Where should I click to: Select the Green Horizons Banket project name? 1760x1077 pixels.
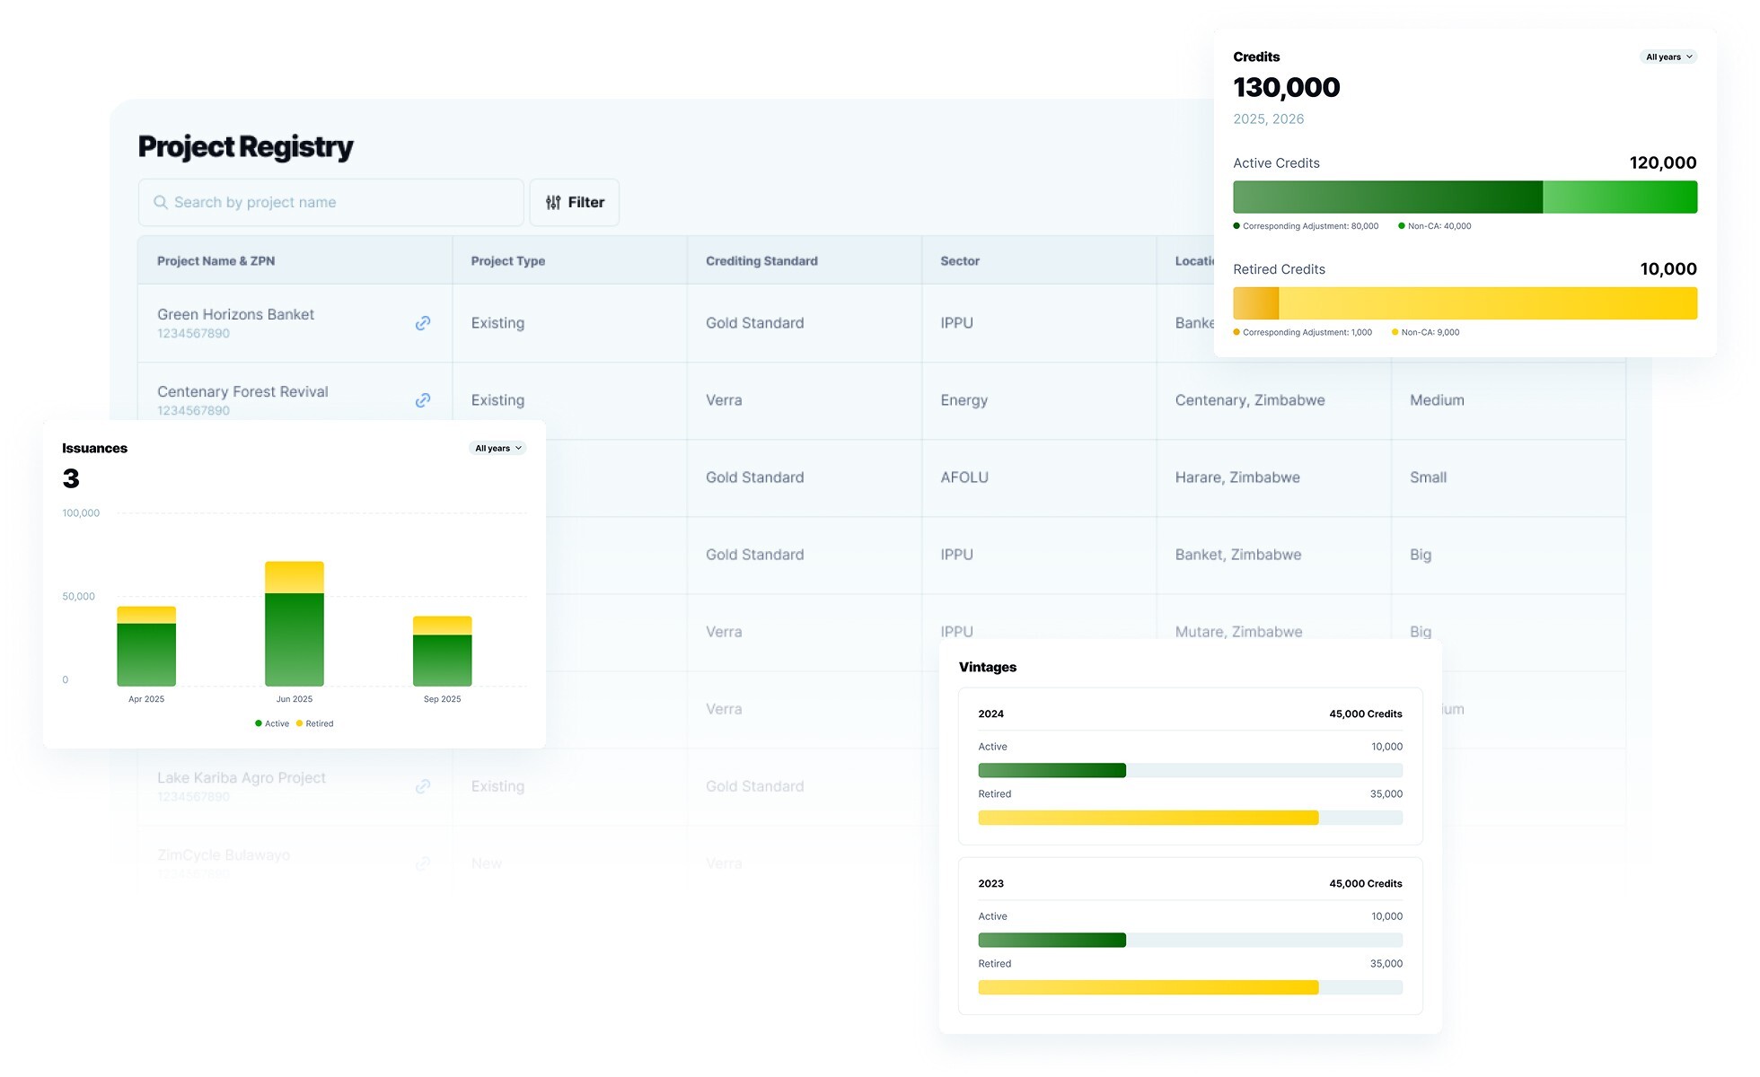pos(235,314)
